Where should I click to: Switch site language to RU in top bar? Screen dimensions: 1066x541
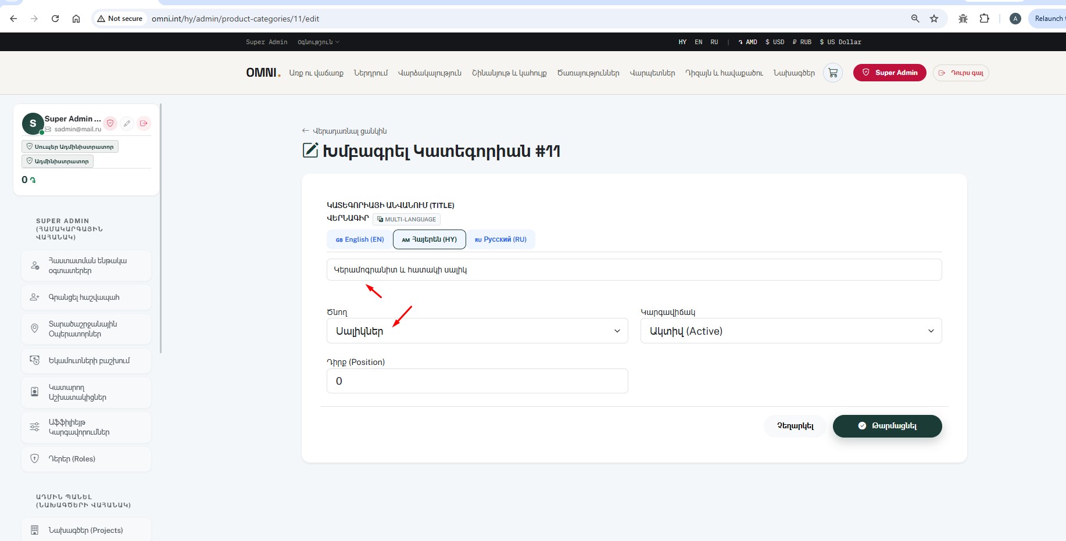714,42
